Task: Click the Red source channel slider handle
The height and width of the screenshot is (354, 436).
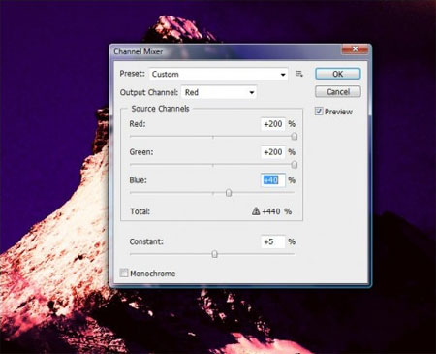Action: 295,137
